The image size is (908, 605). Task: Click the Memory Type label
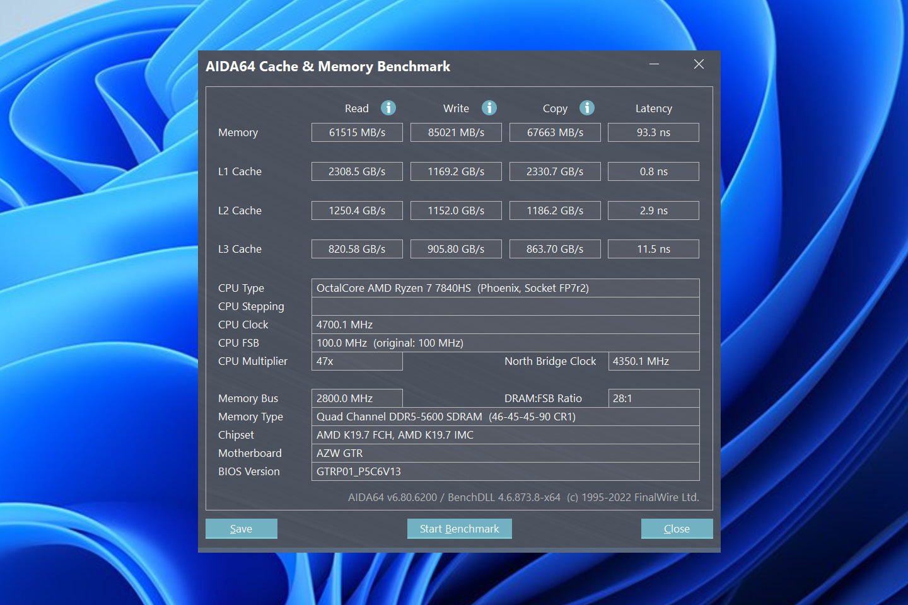[x=250, y=417]
